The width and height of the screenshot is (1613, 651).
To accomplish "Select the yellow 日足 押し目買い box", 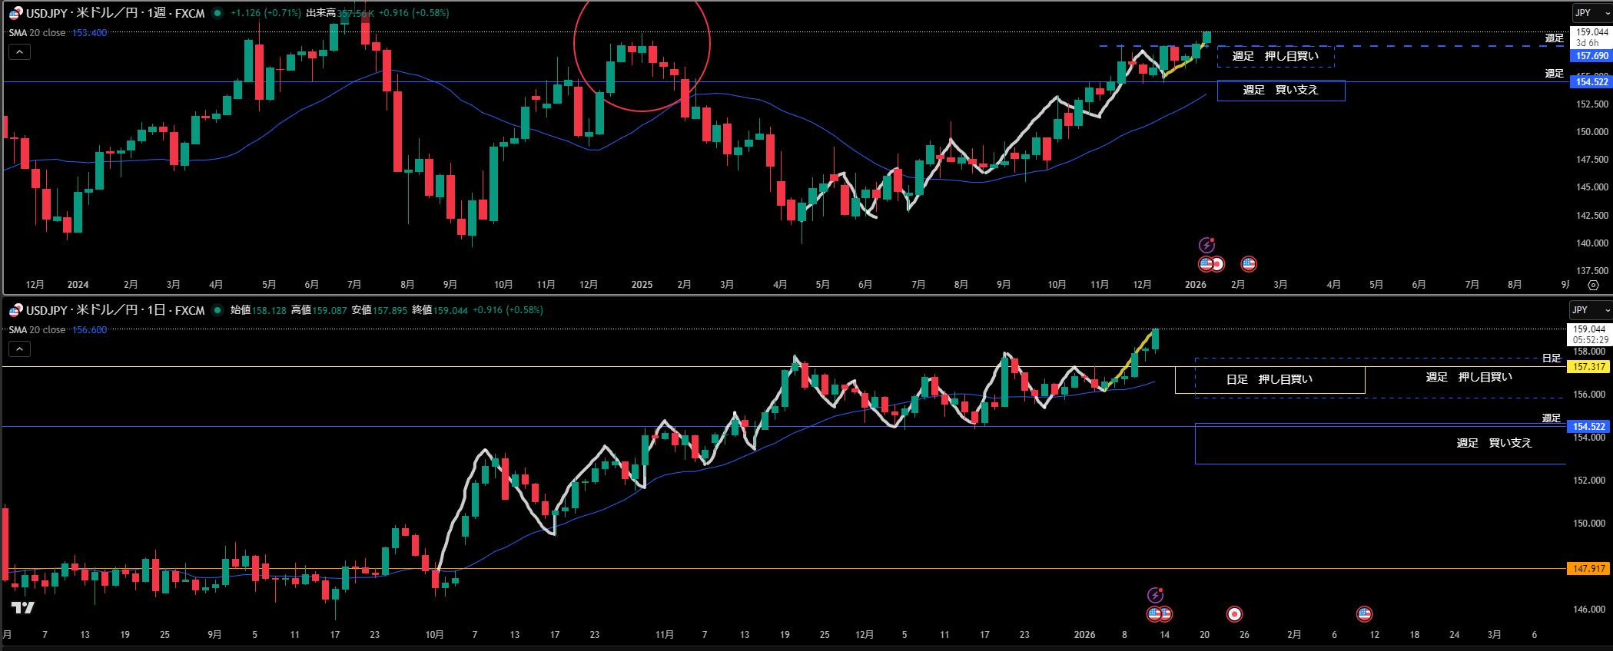I will coord(1269,380).
